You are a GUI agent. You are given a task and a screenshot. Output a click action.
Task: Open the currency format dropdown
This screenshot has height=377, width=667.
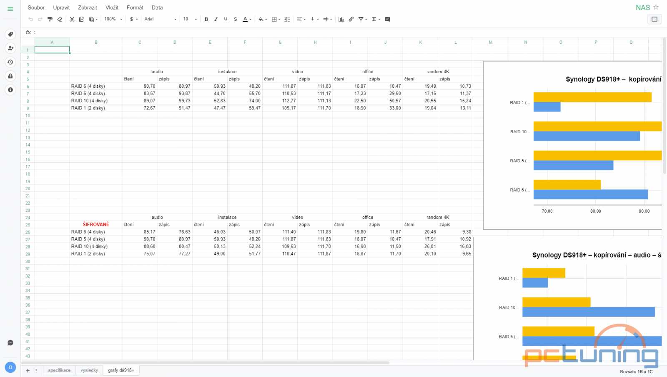pyautogui.click(x=134, y=19)
